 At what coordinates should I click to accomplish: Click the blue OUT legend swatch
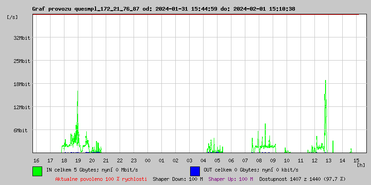click(x=195, y=171)
